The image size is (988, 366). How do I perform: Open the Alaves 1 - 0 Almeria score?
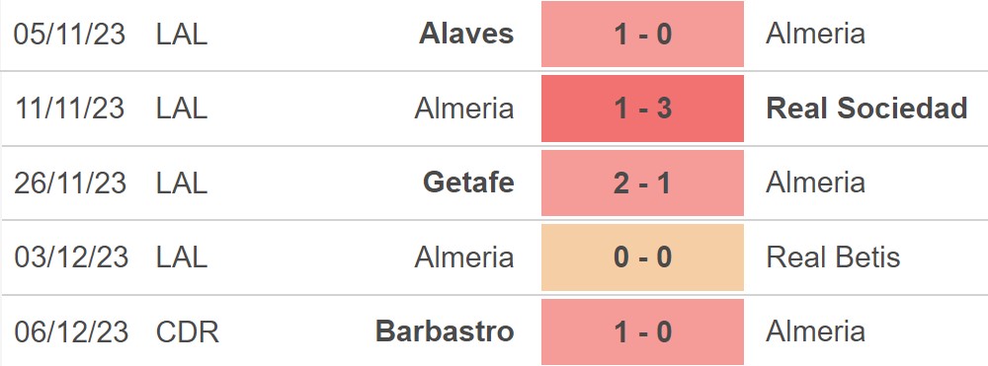pos(642,34)
